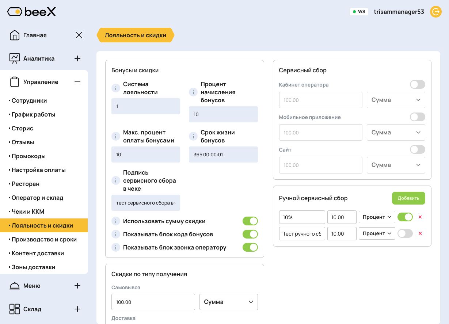
Task: Click the beeX logo
Action: point(32,12)
